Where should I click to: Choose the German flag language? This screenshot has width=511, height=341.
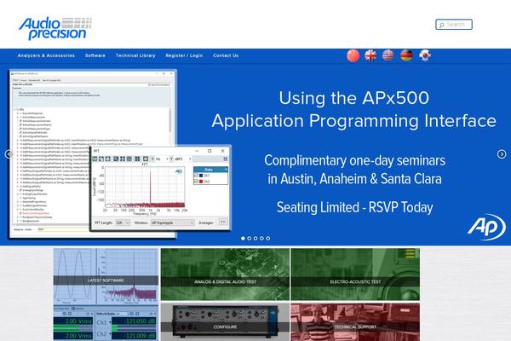(406, 55)
